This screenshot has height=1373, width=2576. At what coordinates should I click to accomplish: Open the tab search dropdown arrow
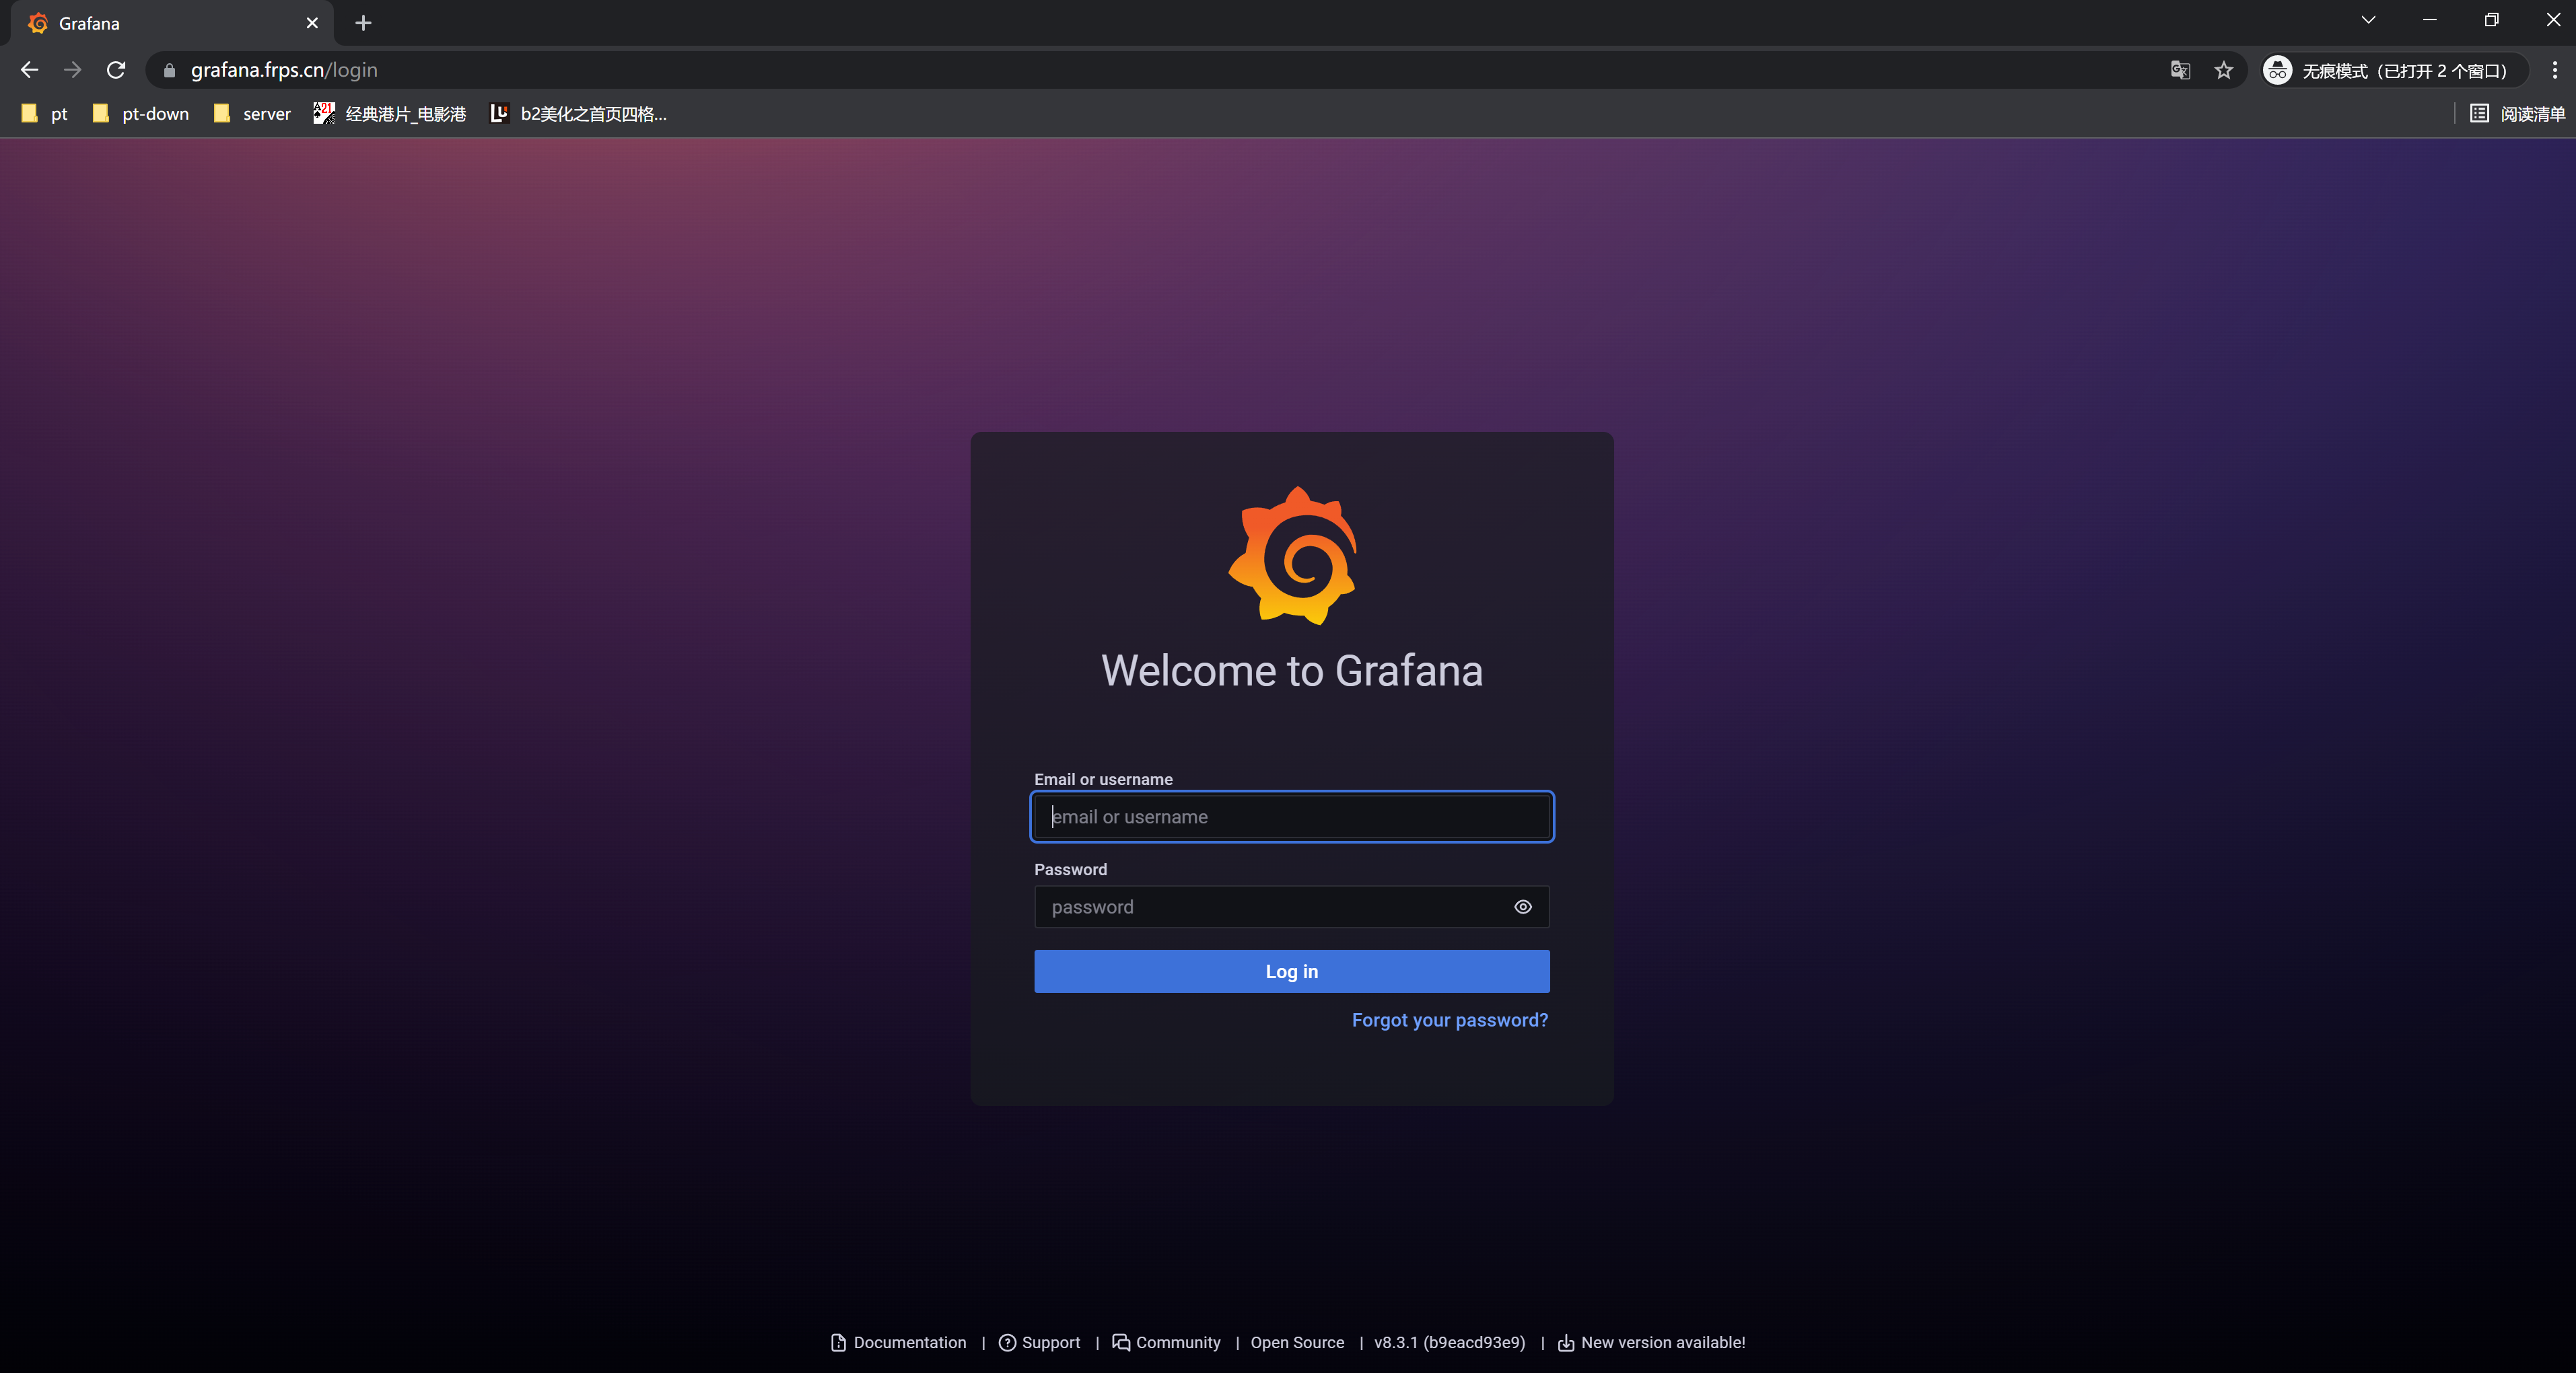click(2368, 20)
